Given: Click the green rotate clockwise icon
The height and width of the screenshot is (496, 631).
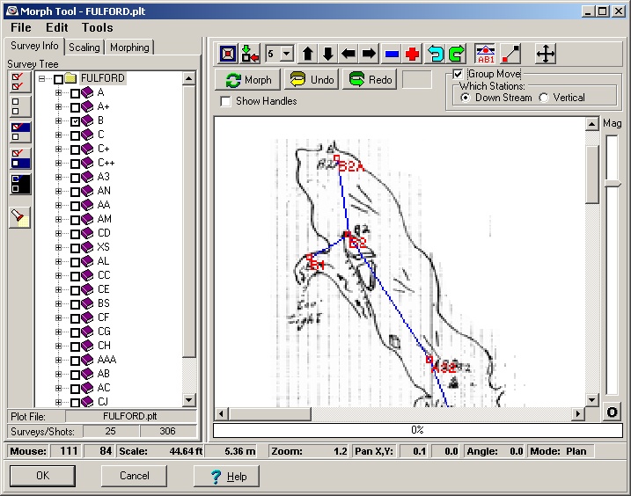Looking at the screenshot, I should tap(456, 54).
